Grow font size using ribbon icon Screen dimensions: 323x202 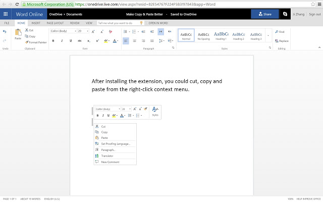93,31
